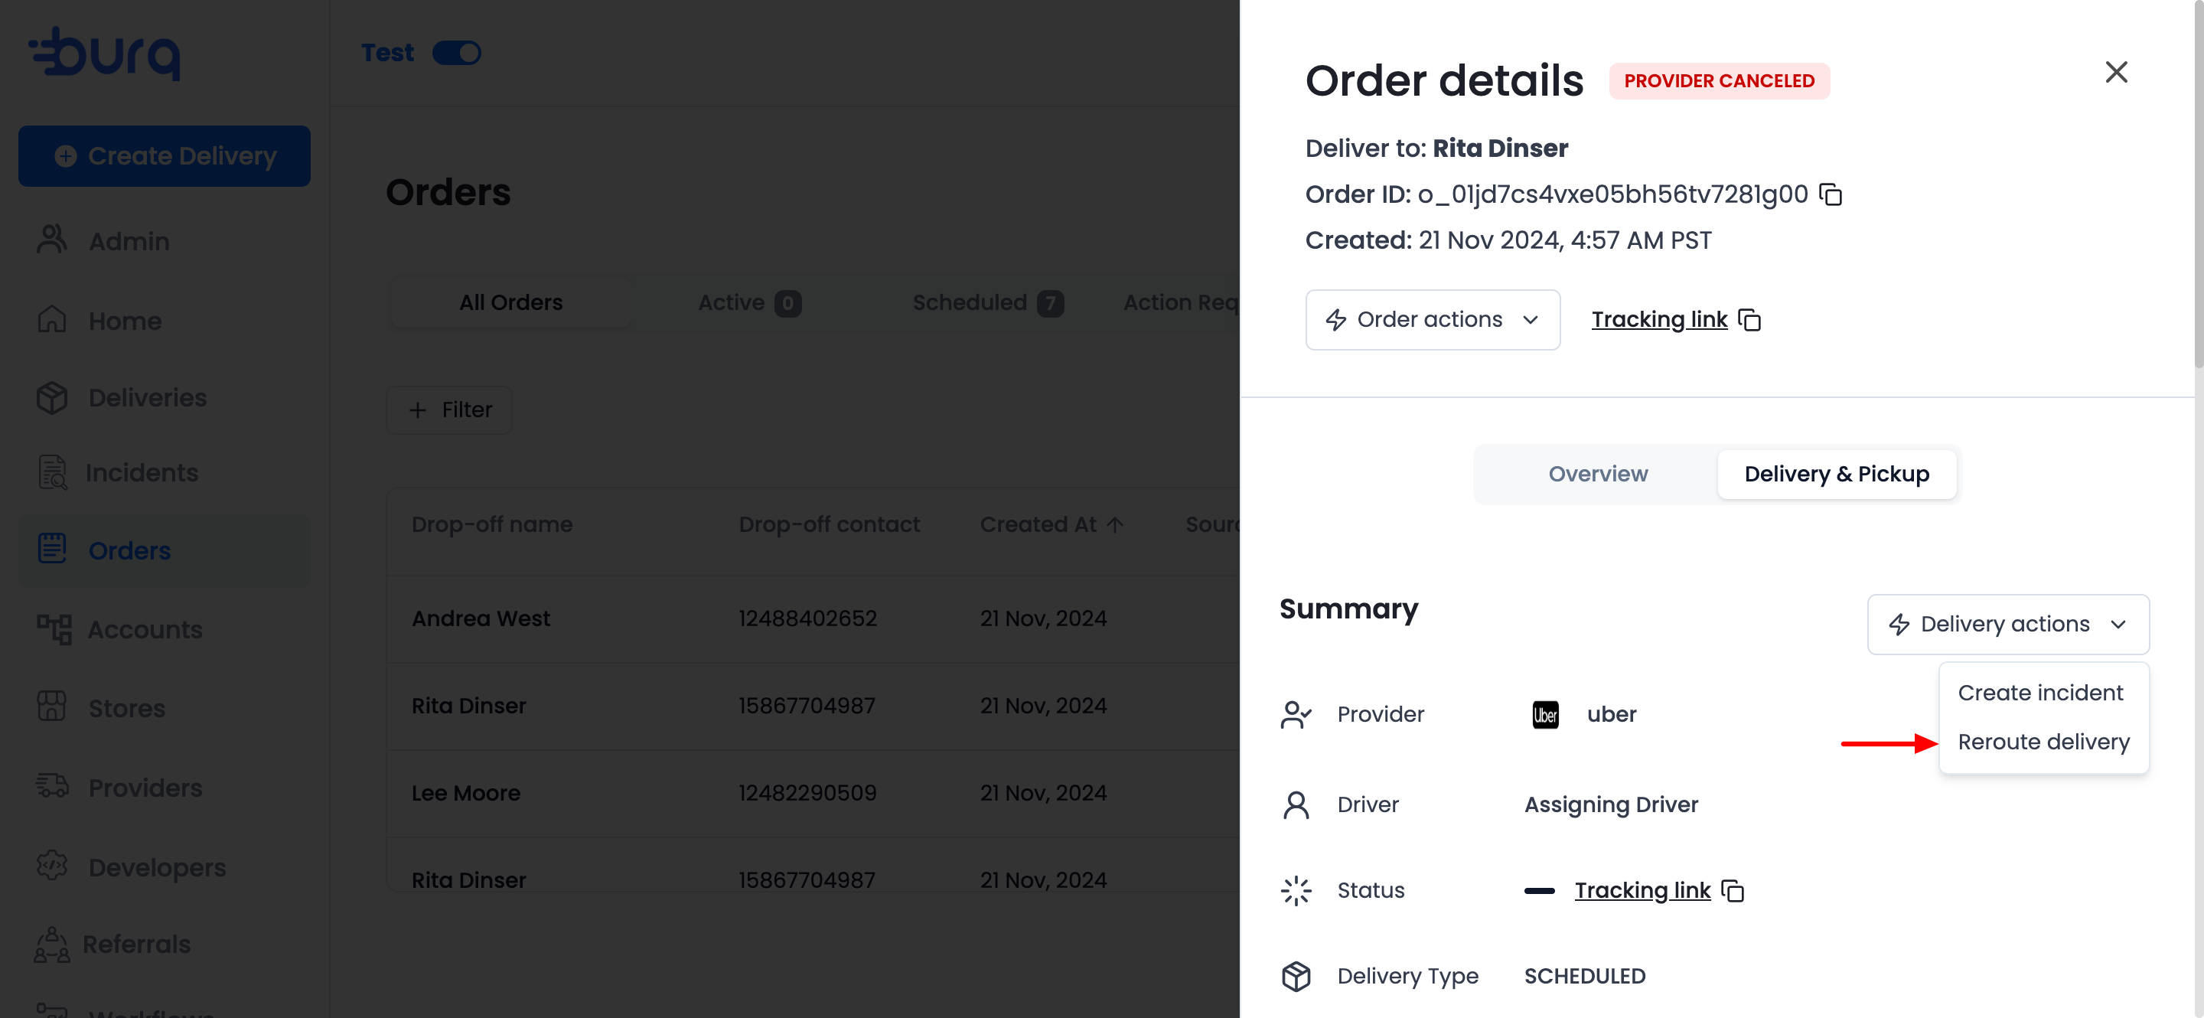Select Reroute delivery from the menu

tap(2043, 742)
